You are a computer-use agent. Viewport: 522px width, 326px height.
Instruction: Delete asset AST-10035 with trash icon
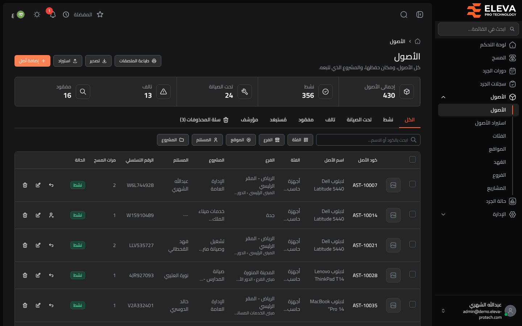[x=25, y=305]
